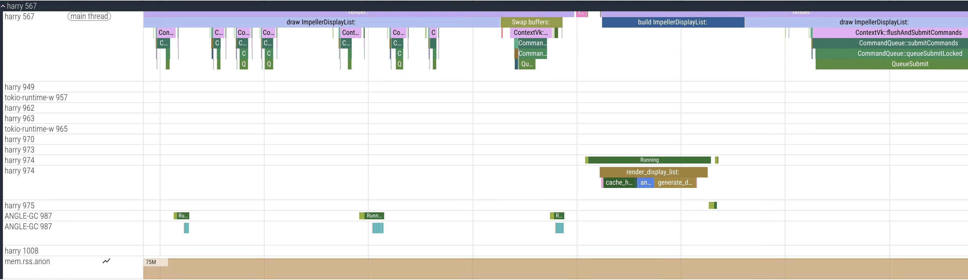Click the harry 973 track label
This screenshot has width=968, height=280.
pyautogui.click(x=19, y=150)
